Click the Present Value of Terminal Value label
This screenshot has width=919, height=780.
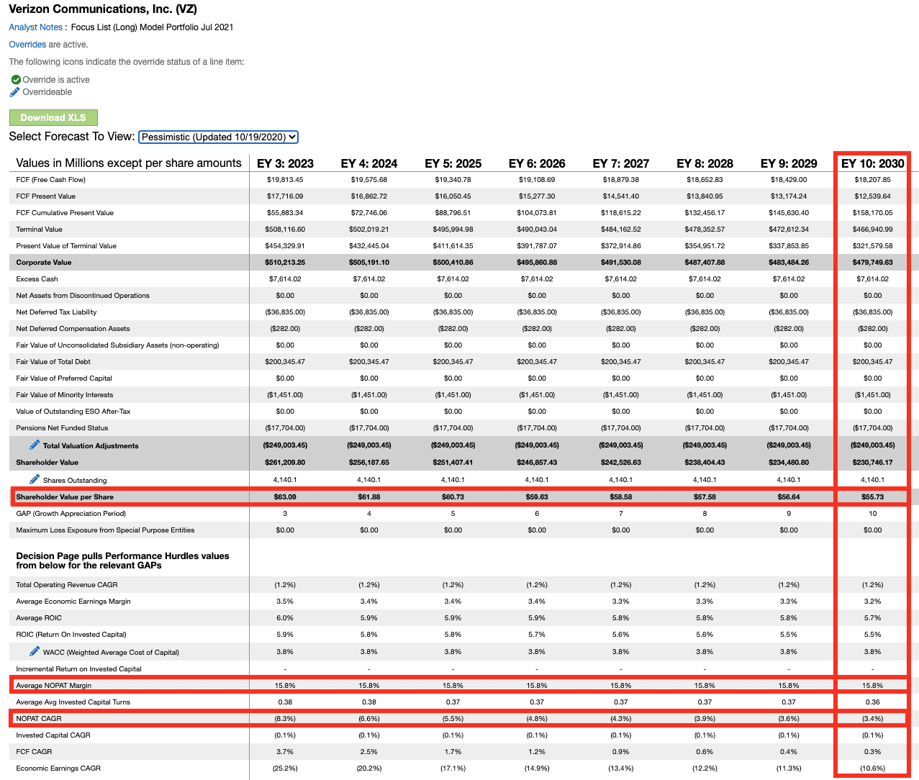[66, 246]
